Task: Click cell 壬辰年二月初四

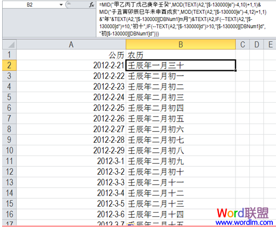Action: 181,108
